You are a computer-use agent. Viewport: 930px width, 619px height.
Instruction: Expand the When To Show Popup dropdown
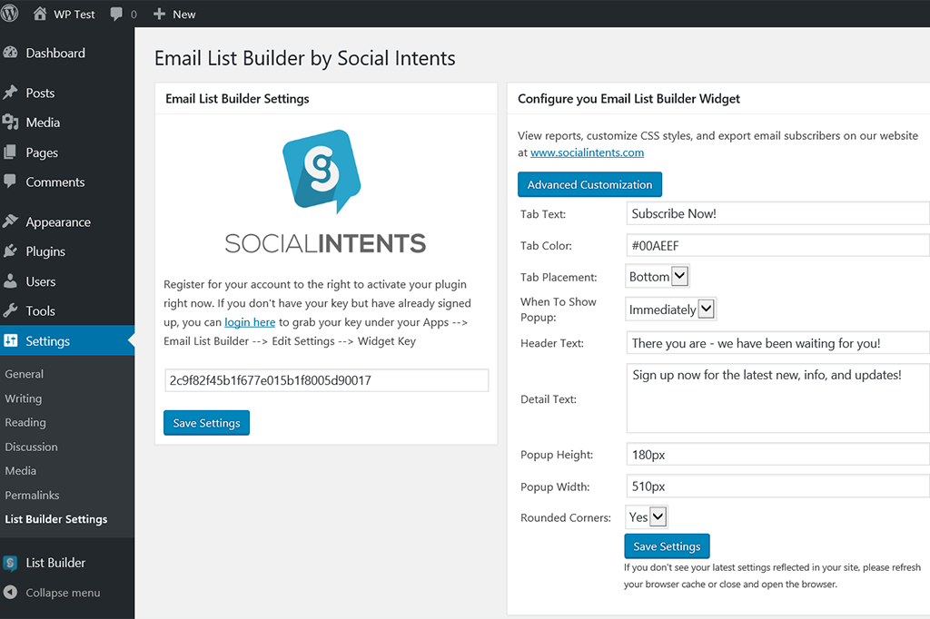[671, 309]
